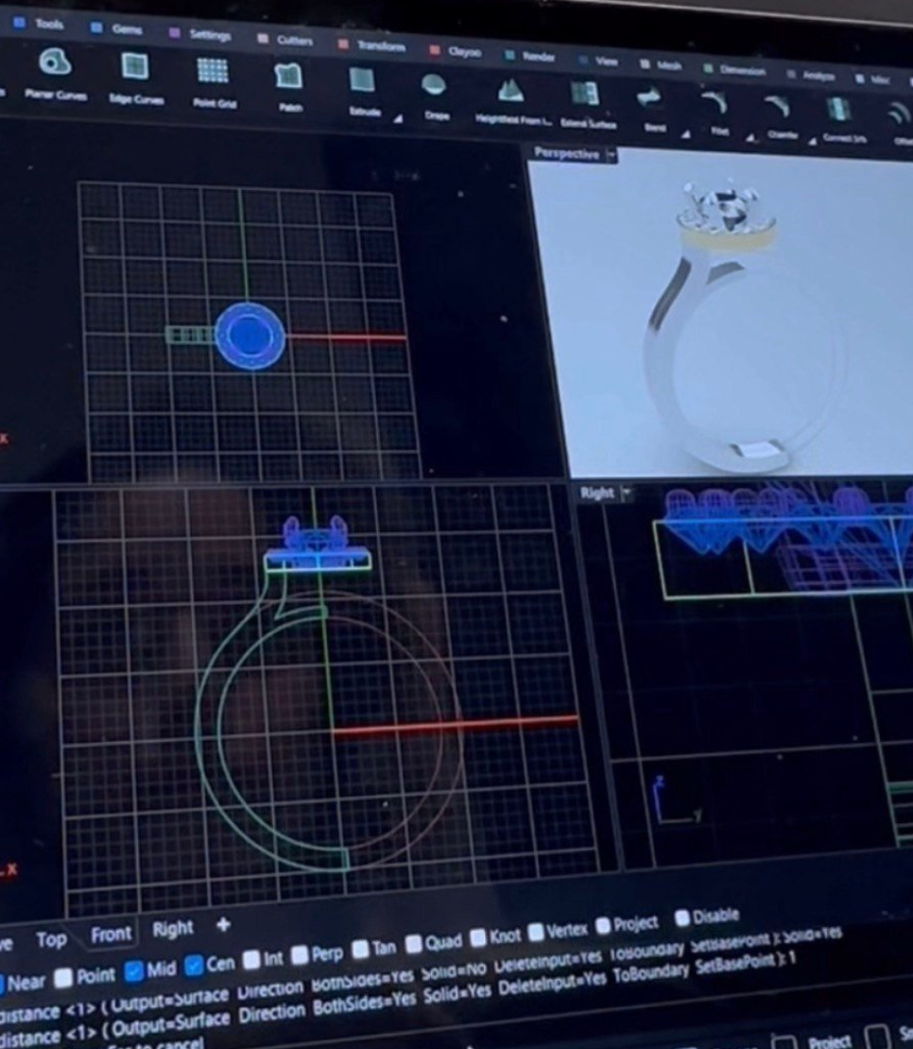
Task: Expand the Right viewport title dropdown
Action: tap(627, 493)
